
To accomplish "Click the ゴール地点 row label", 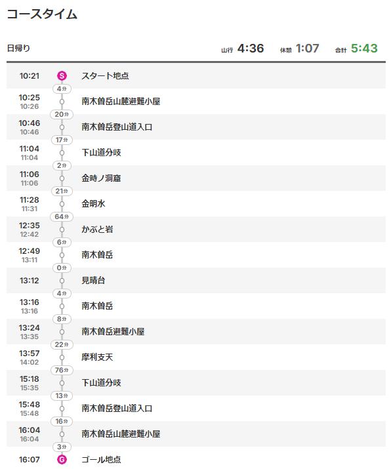I will [x=101, y=459].
